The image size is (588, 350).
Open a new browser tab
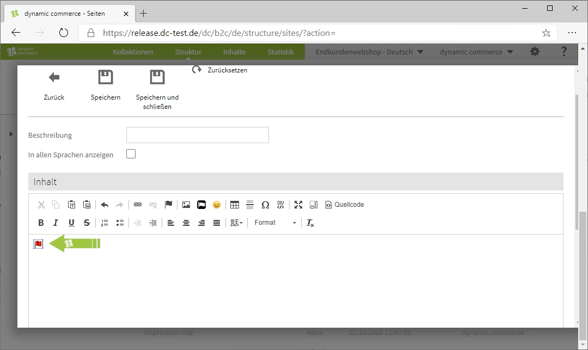click(143, 14)
